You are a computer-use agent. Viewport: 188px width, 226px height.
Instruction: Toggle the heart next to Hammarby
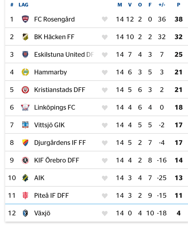104,72
